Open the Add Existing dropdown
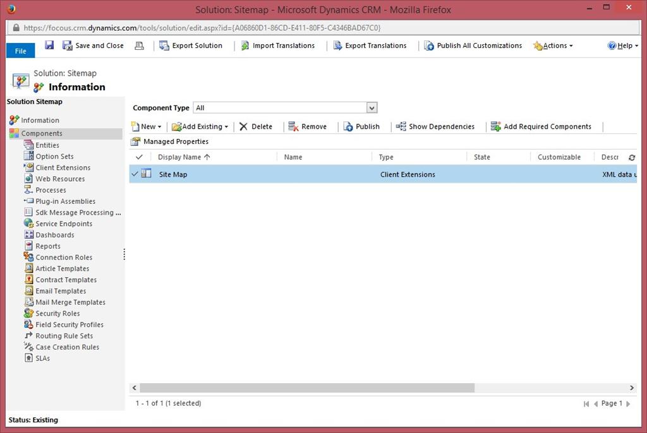 (x=200, y=127)
